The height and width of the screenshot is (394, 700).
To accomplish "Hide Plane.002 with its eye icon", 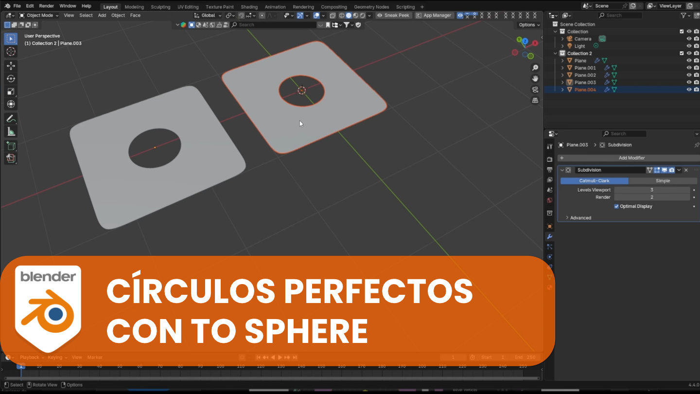I will point(689,75).
